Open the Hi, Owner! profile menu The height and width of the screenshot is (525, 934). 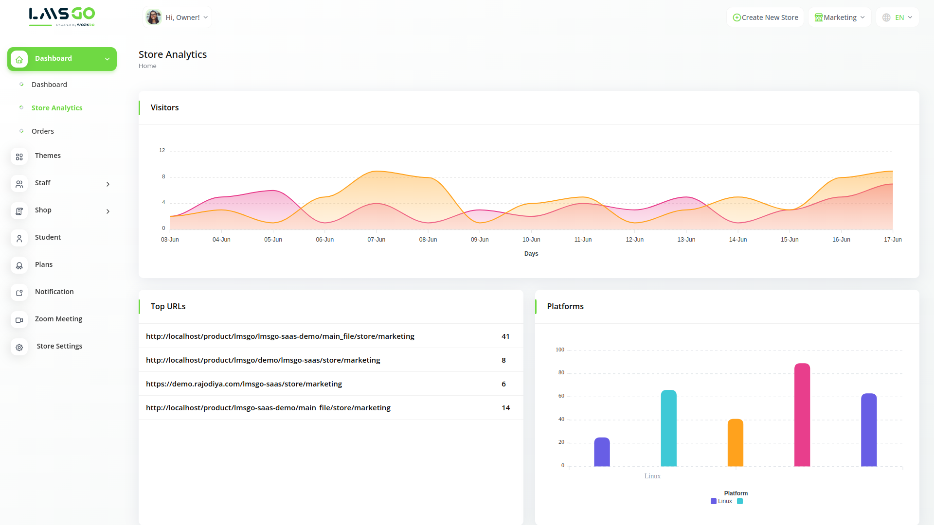click(178, 17)
